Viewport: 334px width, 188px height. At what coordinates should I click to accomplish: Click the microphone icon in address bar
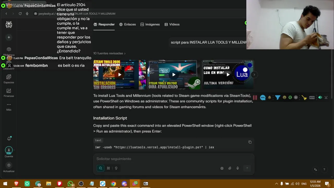tap(27, 14)
